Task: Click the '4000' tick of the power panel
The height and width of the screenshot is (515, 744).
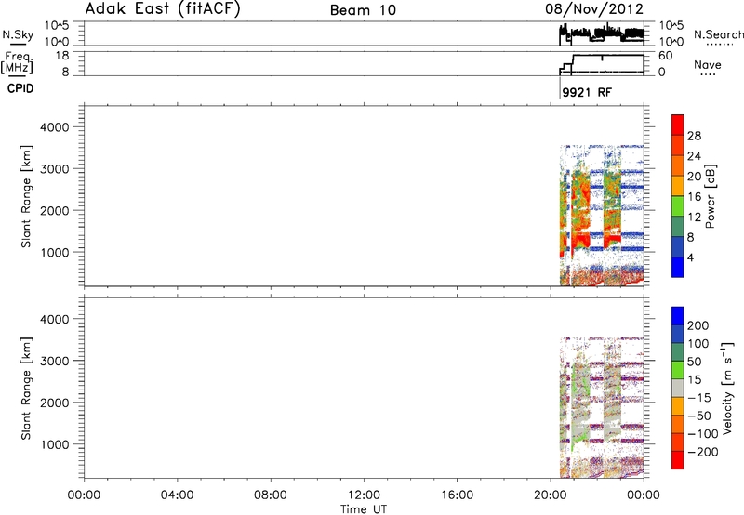Action: pyautogui.click(x=55, y=127)
